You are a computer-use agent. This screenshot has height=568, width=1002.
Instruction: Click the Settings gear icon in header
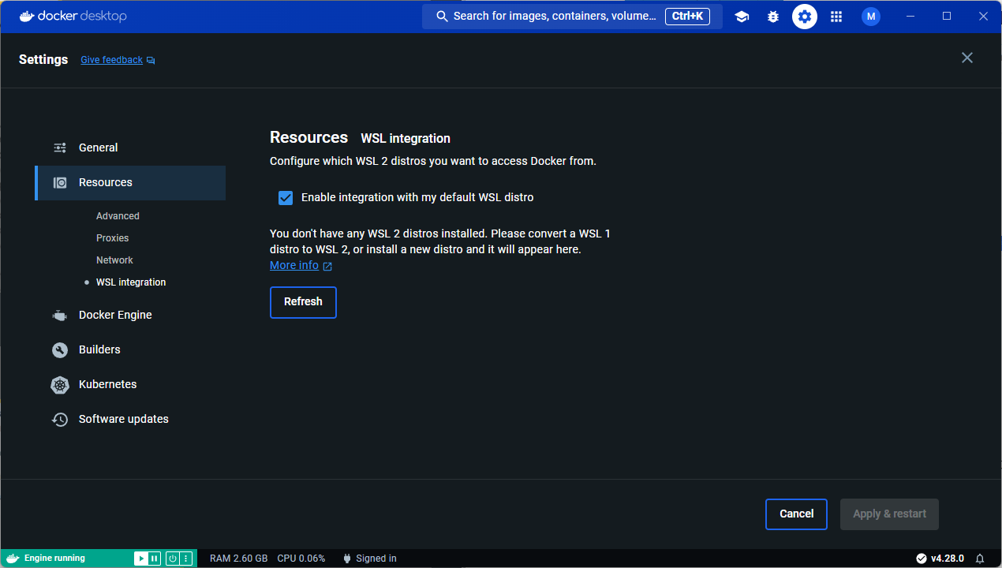click(x=805, y=17)
